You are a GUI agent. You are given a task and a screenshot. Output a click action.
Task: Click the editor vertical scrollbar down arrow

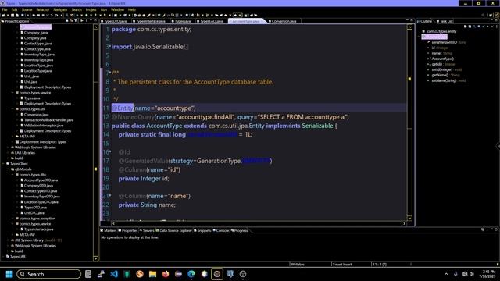point(409,219)
